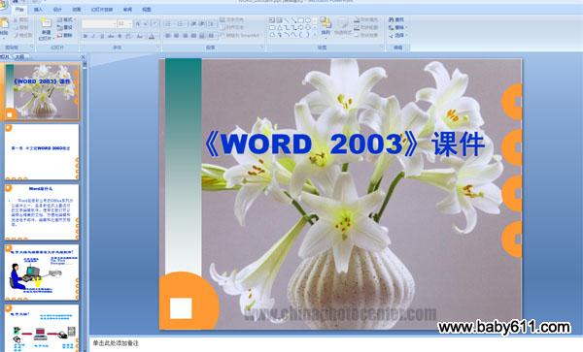583x352 pixels.
Task: Toggle Justify text alignment
Action: 193,36
